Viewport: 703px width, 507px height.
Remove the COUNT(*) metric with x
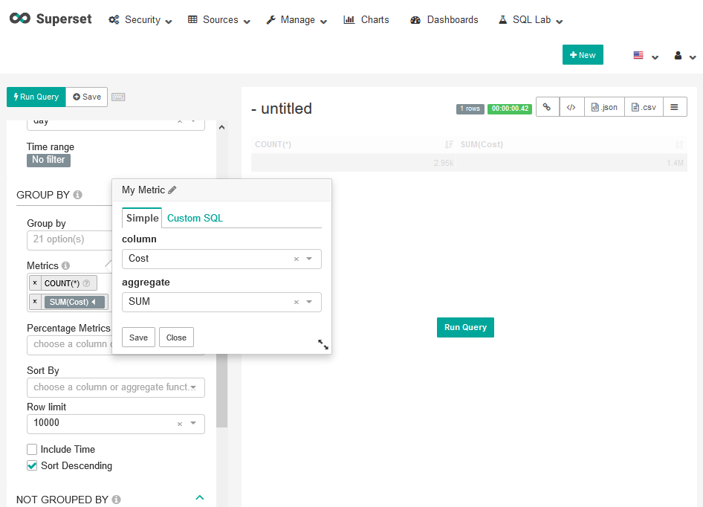pos(35,283)
